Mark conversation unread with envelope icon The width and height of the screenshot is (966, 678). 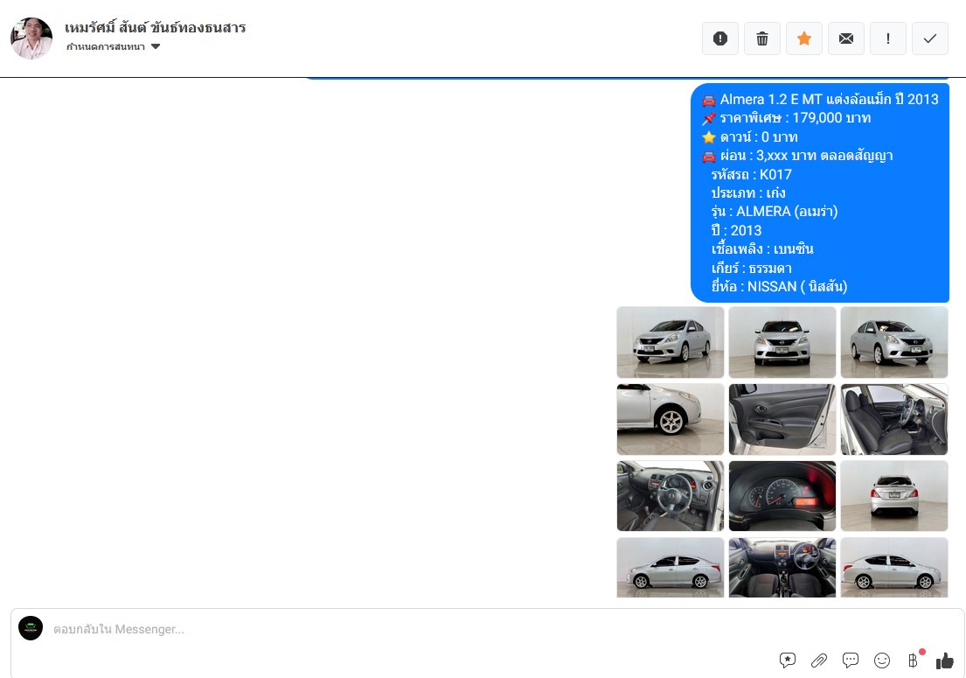click(846, 38)
